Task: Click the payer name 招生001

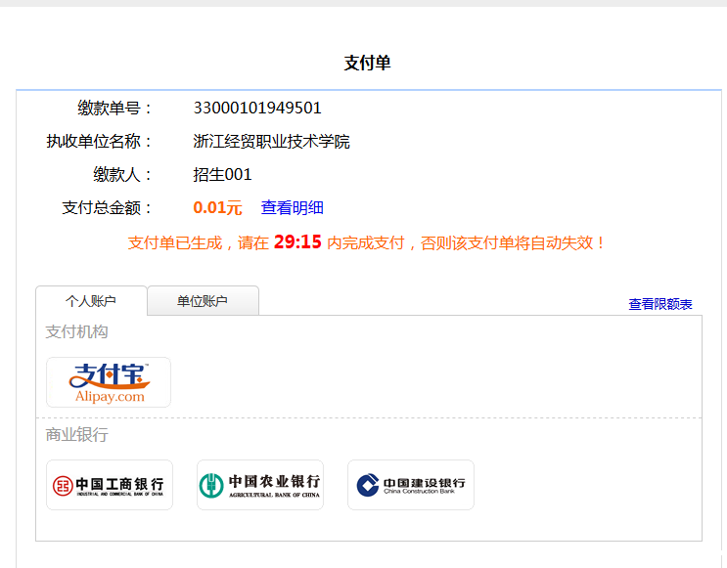Action: (222, 174)
